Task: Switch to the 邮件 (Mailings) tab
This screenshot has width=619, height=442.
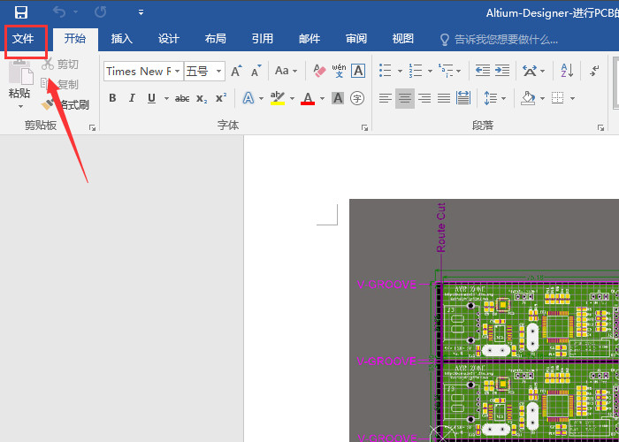Action: [309, 39]
